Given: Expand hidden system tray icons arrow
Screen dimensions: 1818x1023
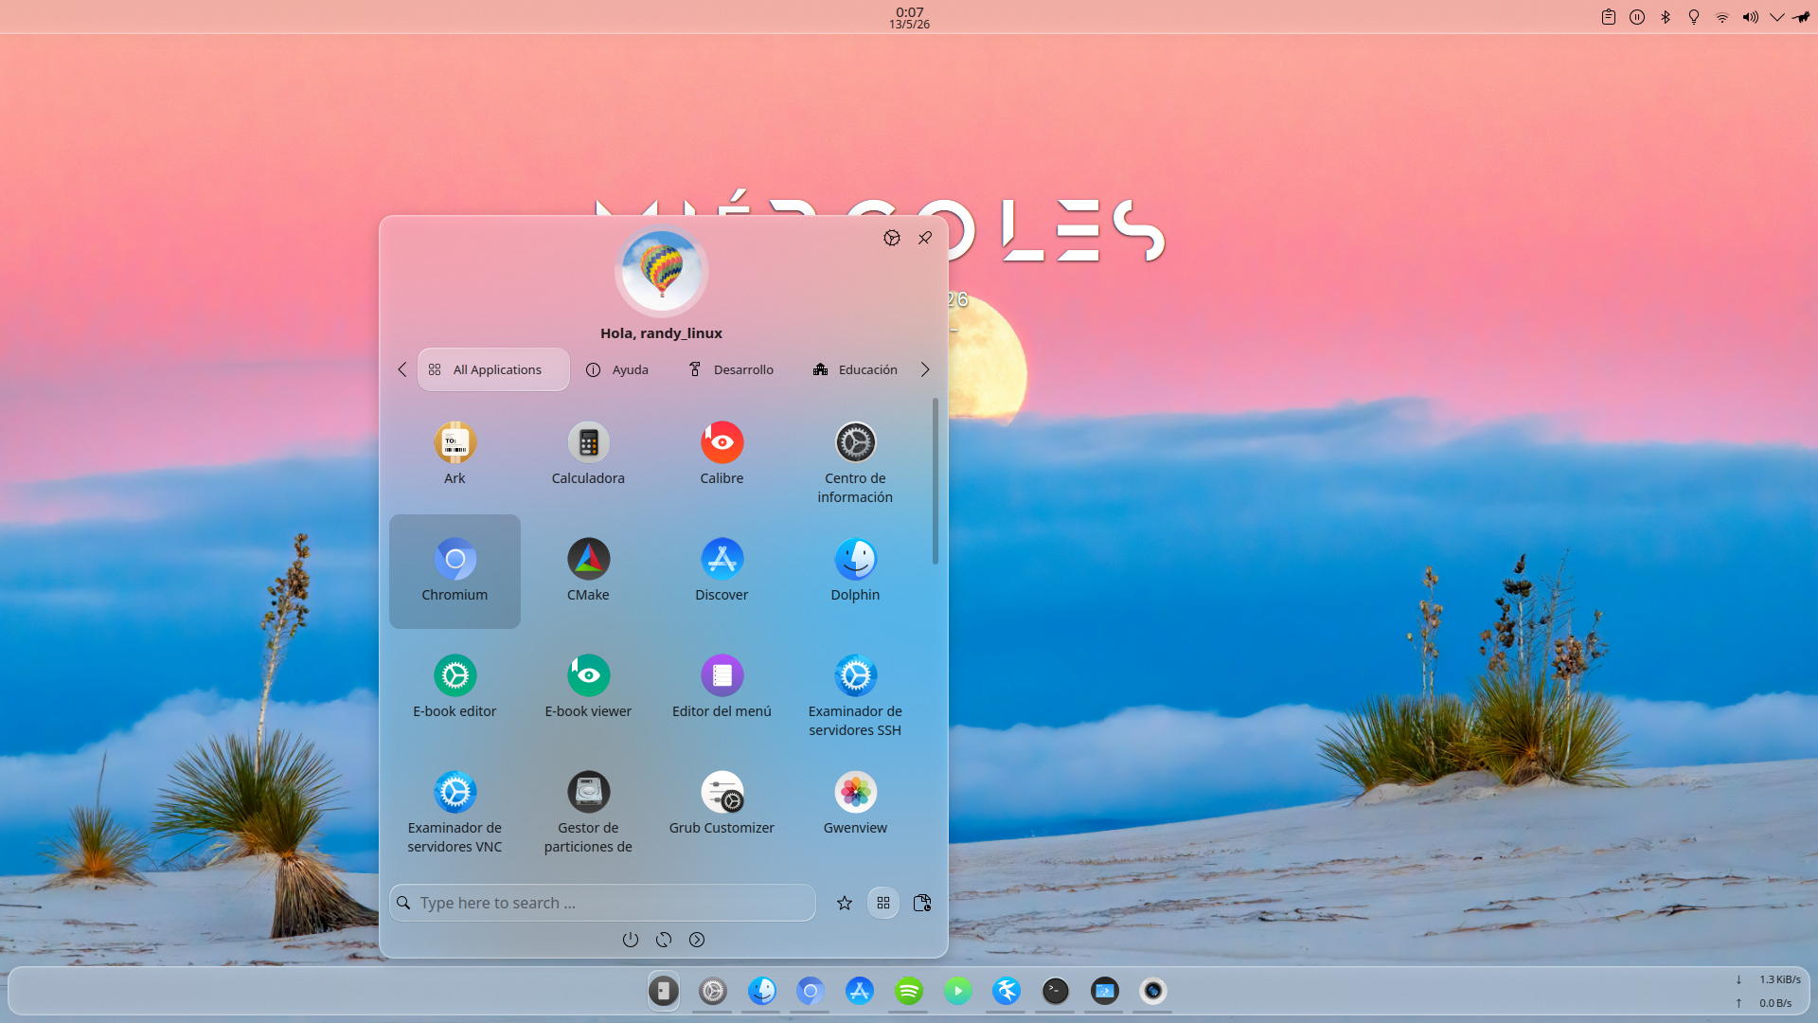Looking at the screenshot, I should [x=1777, y=17].
